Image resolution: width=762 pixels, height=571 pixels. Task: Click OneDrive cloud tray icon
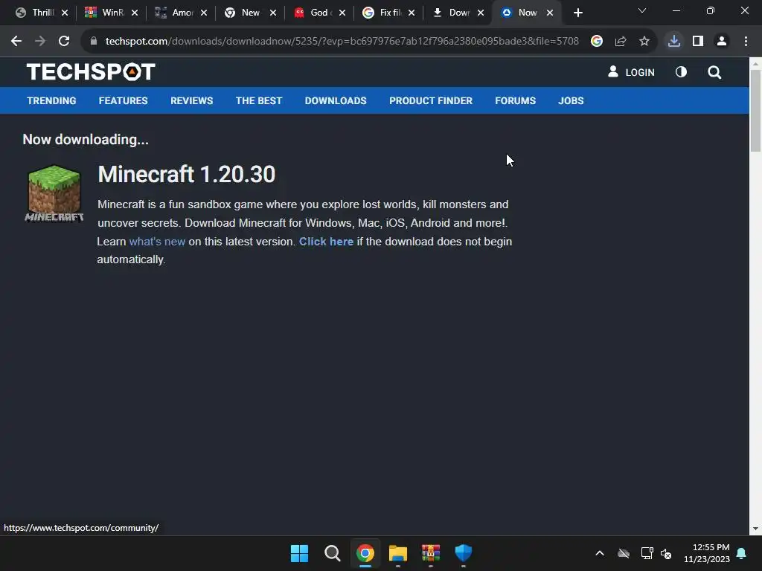[624, 553]
